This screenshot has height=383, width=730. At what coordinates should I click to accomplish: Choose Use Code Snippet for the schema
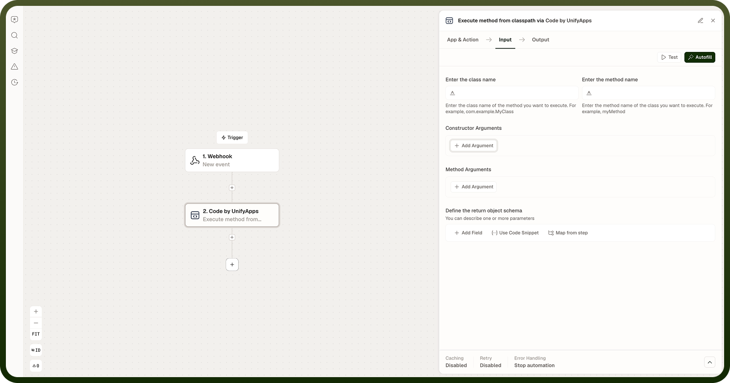point(515,233)
